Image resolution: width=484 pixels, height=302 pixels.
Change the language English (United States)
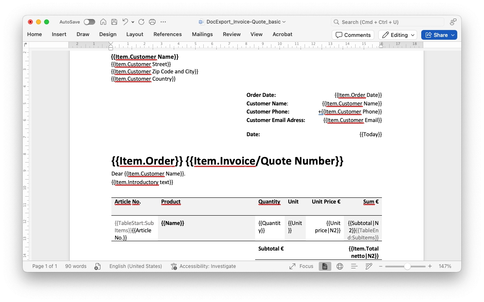click(136, 266)
